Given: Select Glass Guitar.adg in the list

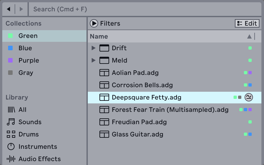Looking at the screenshot, I should tap(137, 134).
